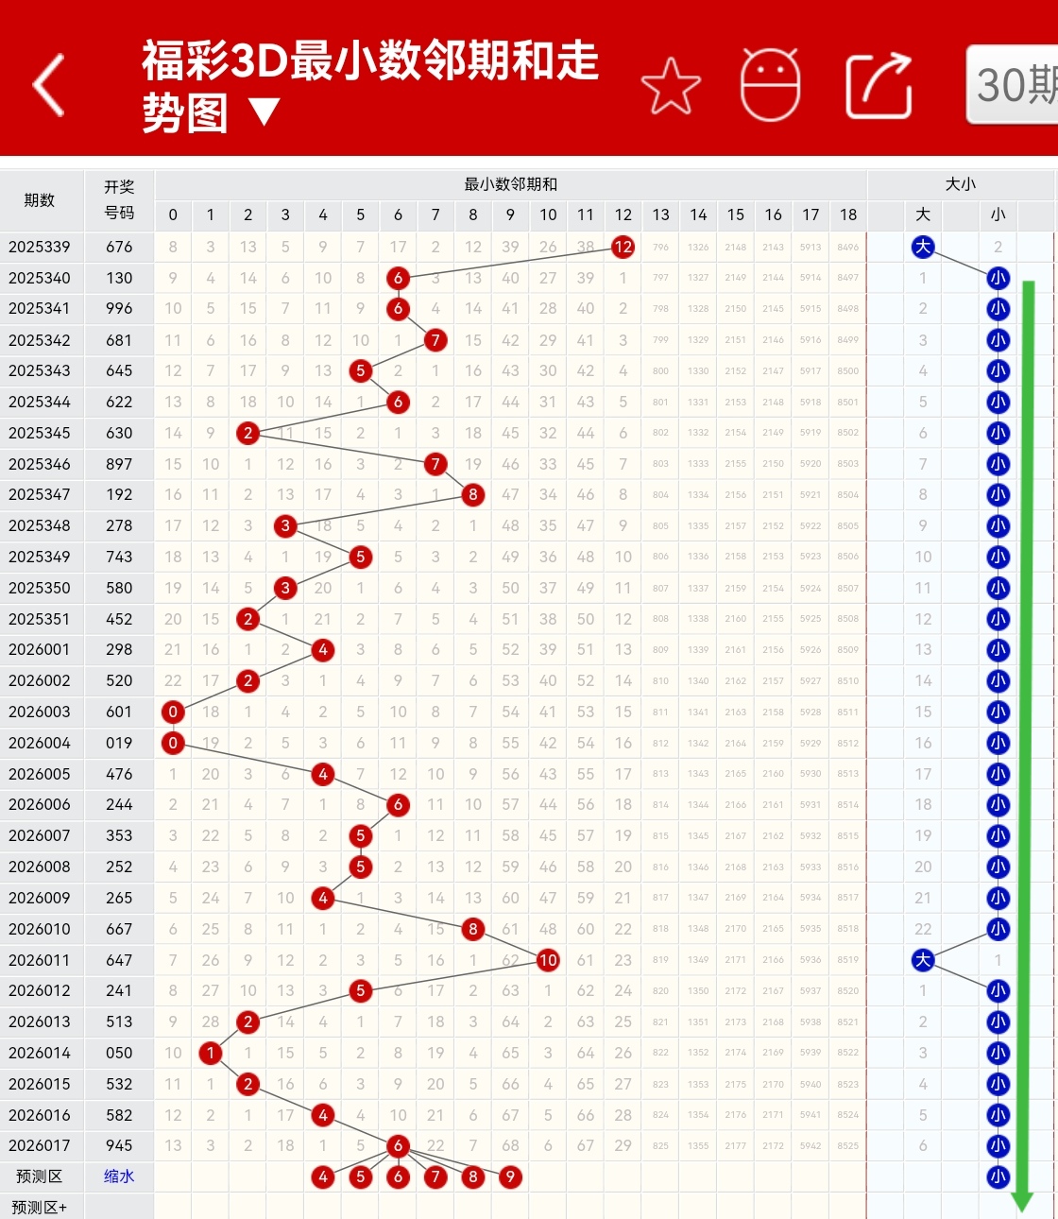Click winning number 897 in row 2025346
The width and height of the screenshot is (1058, 1219).
[x=119, y=464]
